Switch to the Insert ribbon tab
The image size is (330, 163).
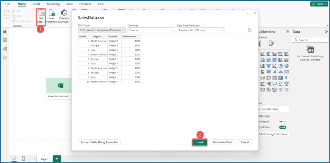pos(36,4)
